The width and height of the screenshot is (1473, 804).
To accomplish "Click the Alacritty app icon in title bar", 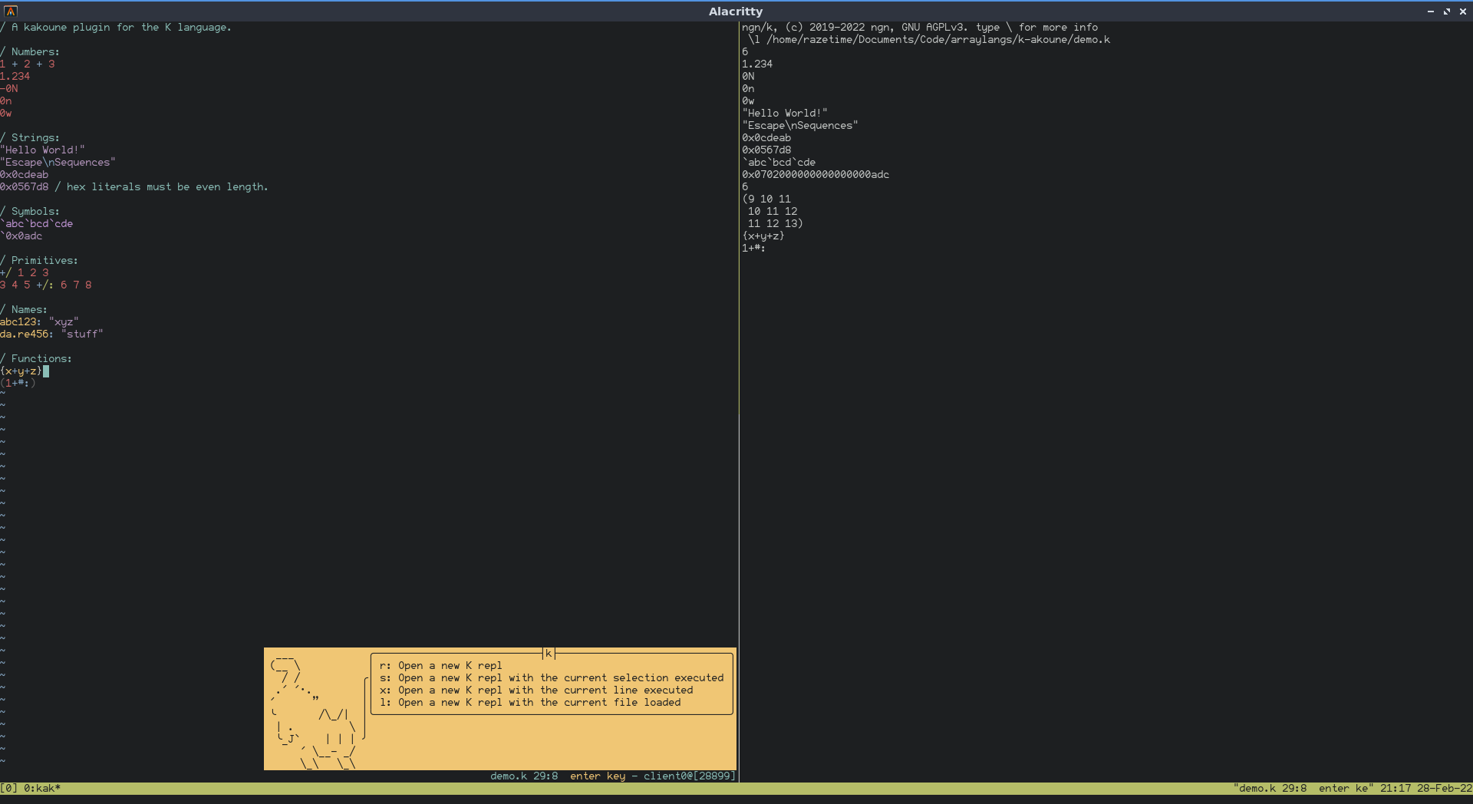I will [11, 11].
